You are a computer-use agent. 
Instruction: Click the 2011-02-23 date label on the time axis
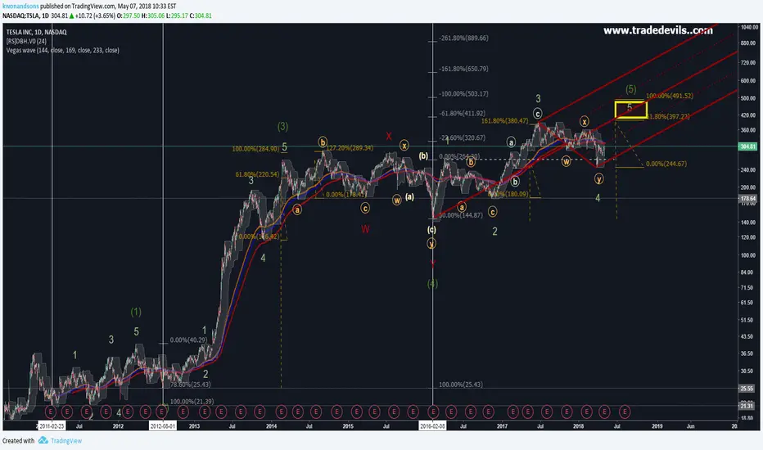point(52,426)
